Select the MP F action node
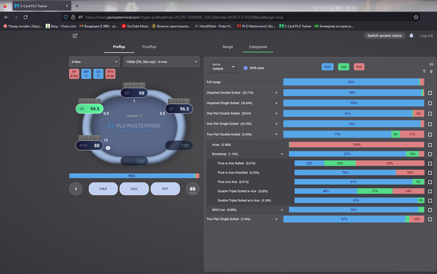437x274 pixels. [86, 73]
